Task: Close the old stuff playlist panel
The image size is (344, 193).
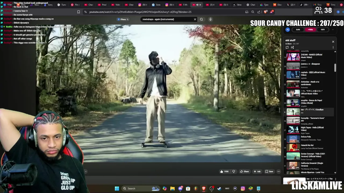Action: point(333,42)
